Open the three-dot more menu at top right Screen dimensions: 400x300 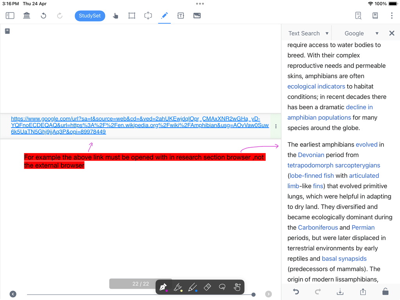tap(391, 16)
